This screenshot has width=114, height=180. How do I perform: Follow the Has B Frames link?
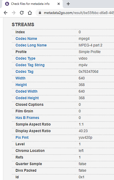coord(27,118)
